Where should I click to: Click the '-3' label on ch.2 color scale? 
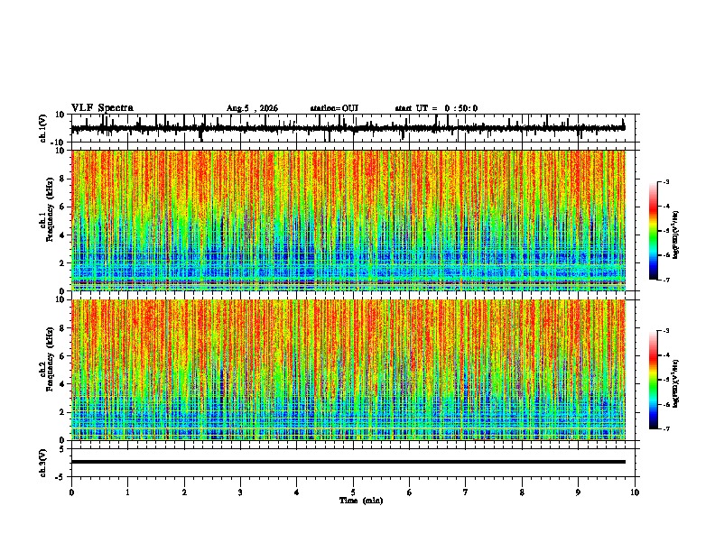click(x=665, y=331)
